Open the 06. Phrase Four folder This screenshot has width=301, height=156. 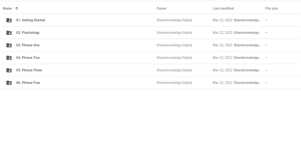(x=28, y=83)
